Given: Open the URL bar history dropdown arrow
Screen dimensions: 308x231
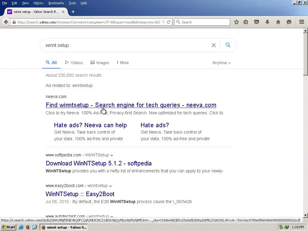Looking at the screenshot, I should pos(163,22).
